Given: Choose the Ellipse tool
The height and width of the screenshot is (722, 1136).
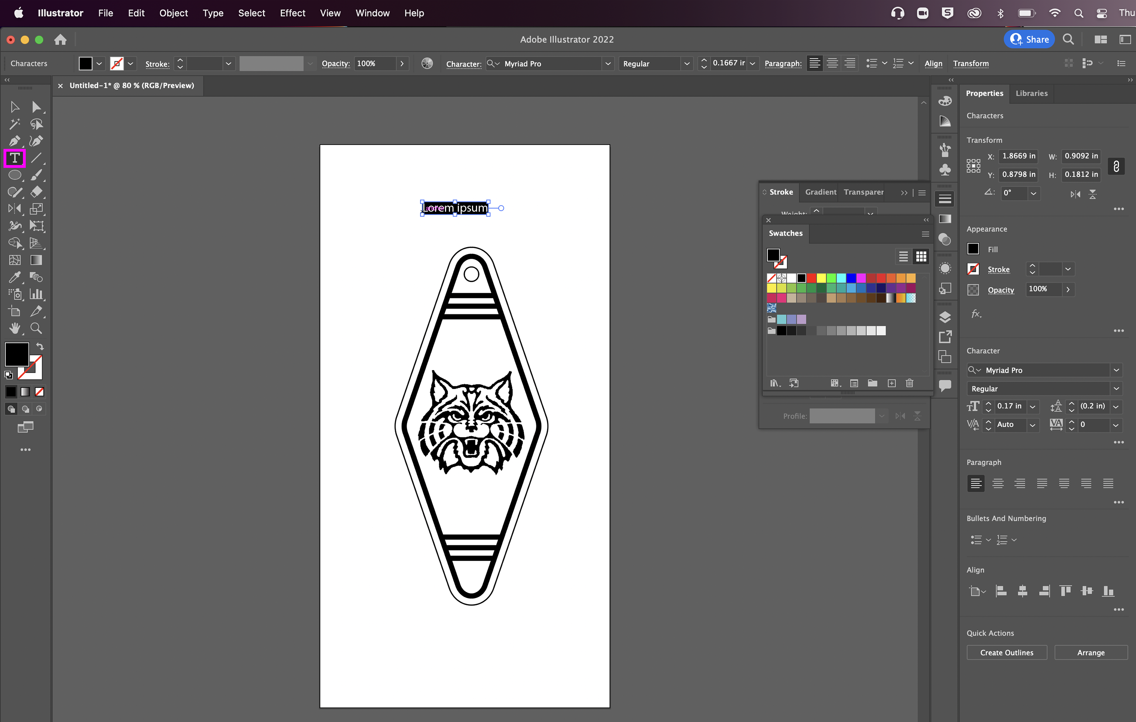Looking at the screenshot, I should click(x=14, y=175).
